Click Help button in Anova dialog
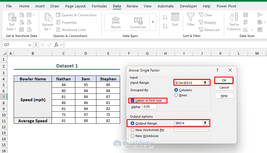 click(x=224, y=96)
